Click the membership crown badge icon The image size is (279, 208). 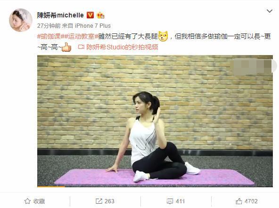[100, 16]
